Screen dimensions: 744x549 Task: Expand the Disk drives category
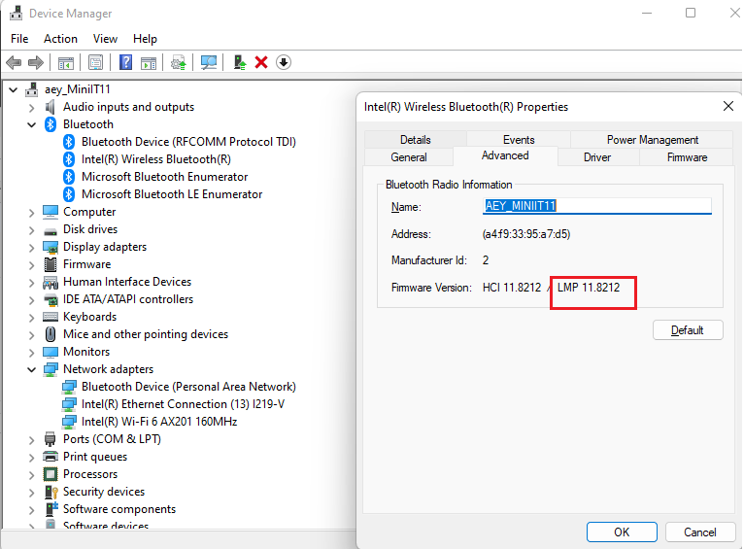click(x=31, y=230)
